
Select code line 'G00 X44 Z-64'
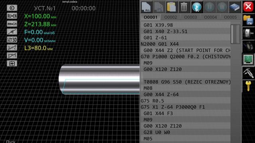(x=185, y=95)
